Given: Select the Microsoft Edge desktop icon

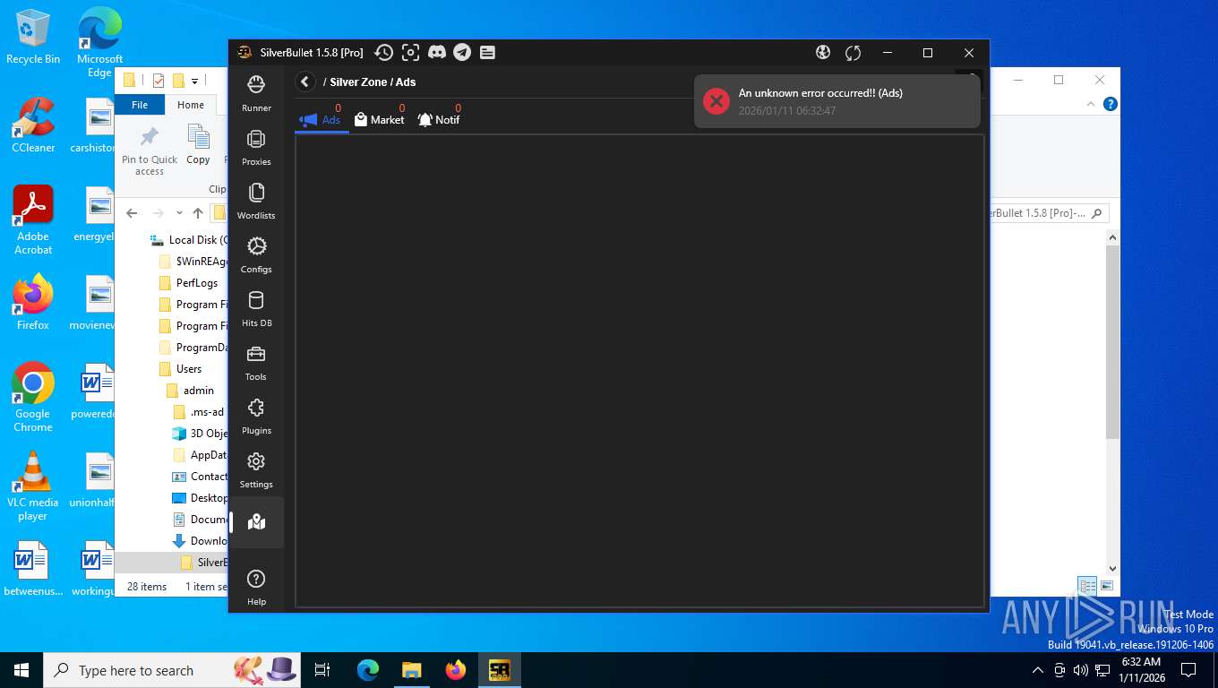Looking at the screenshot, I should [99, 42].
